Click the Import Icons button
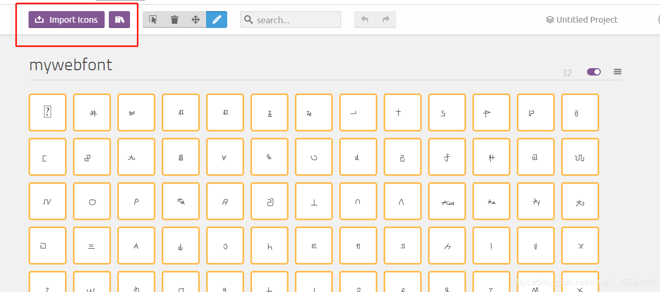 pos(67,20)
